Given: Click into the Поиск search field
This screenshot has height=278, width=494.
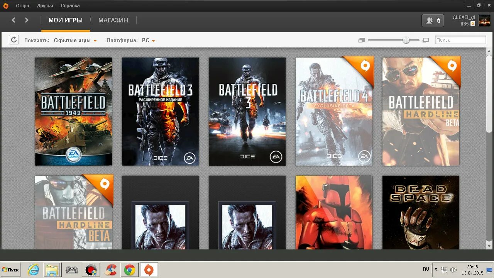Looking at the screenshot, I should (461, 40).
